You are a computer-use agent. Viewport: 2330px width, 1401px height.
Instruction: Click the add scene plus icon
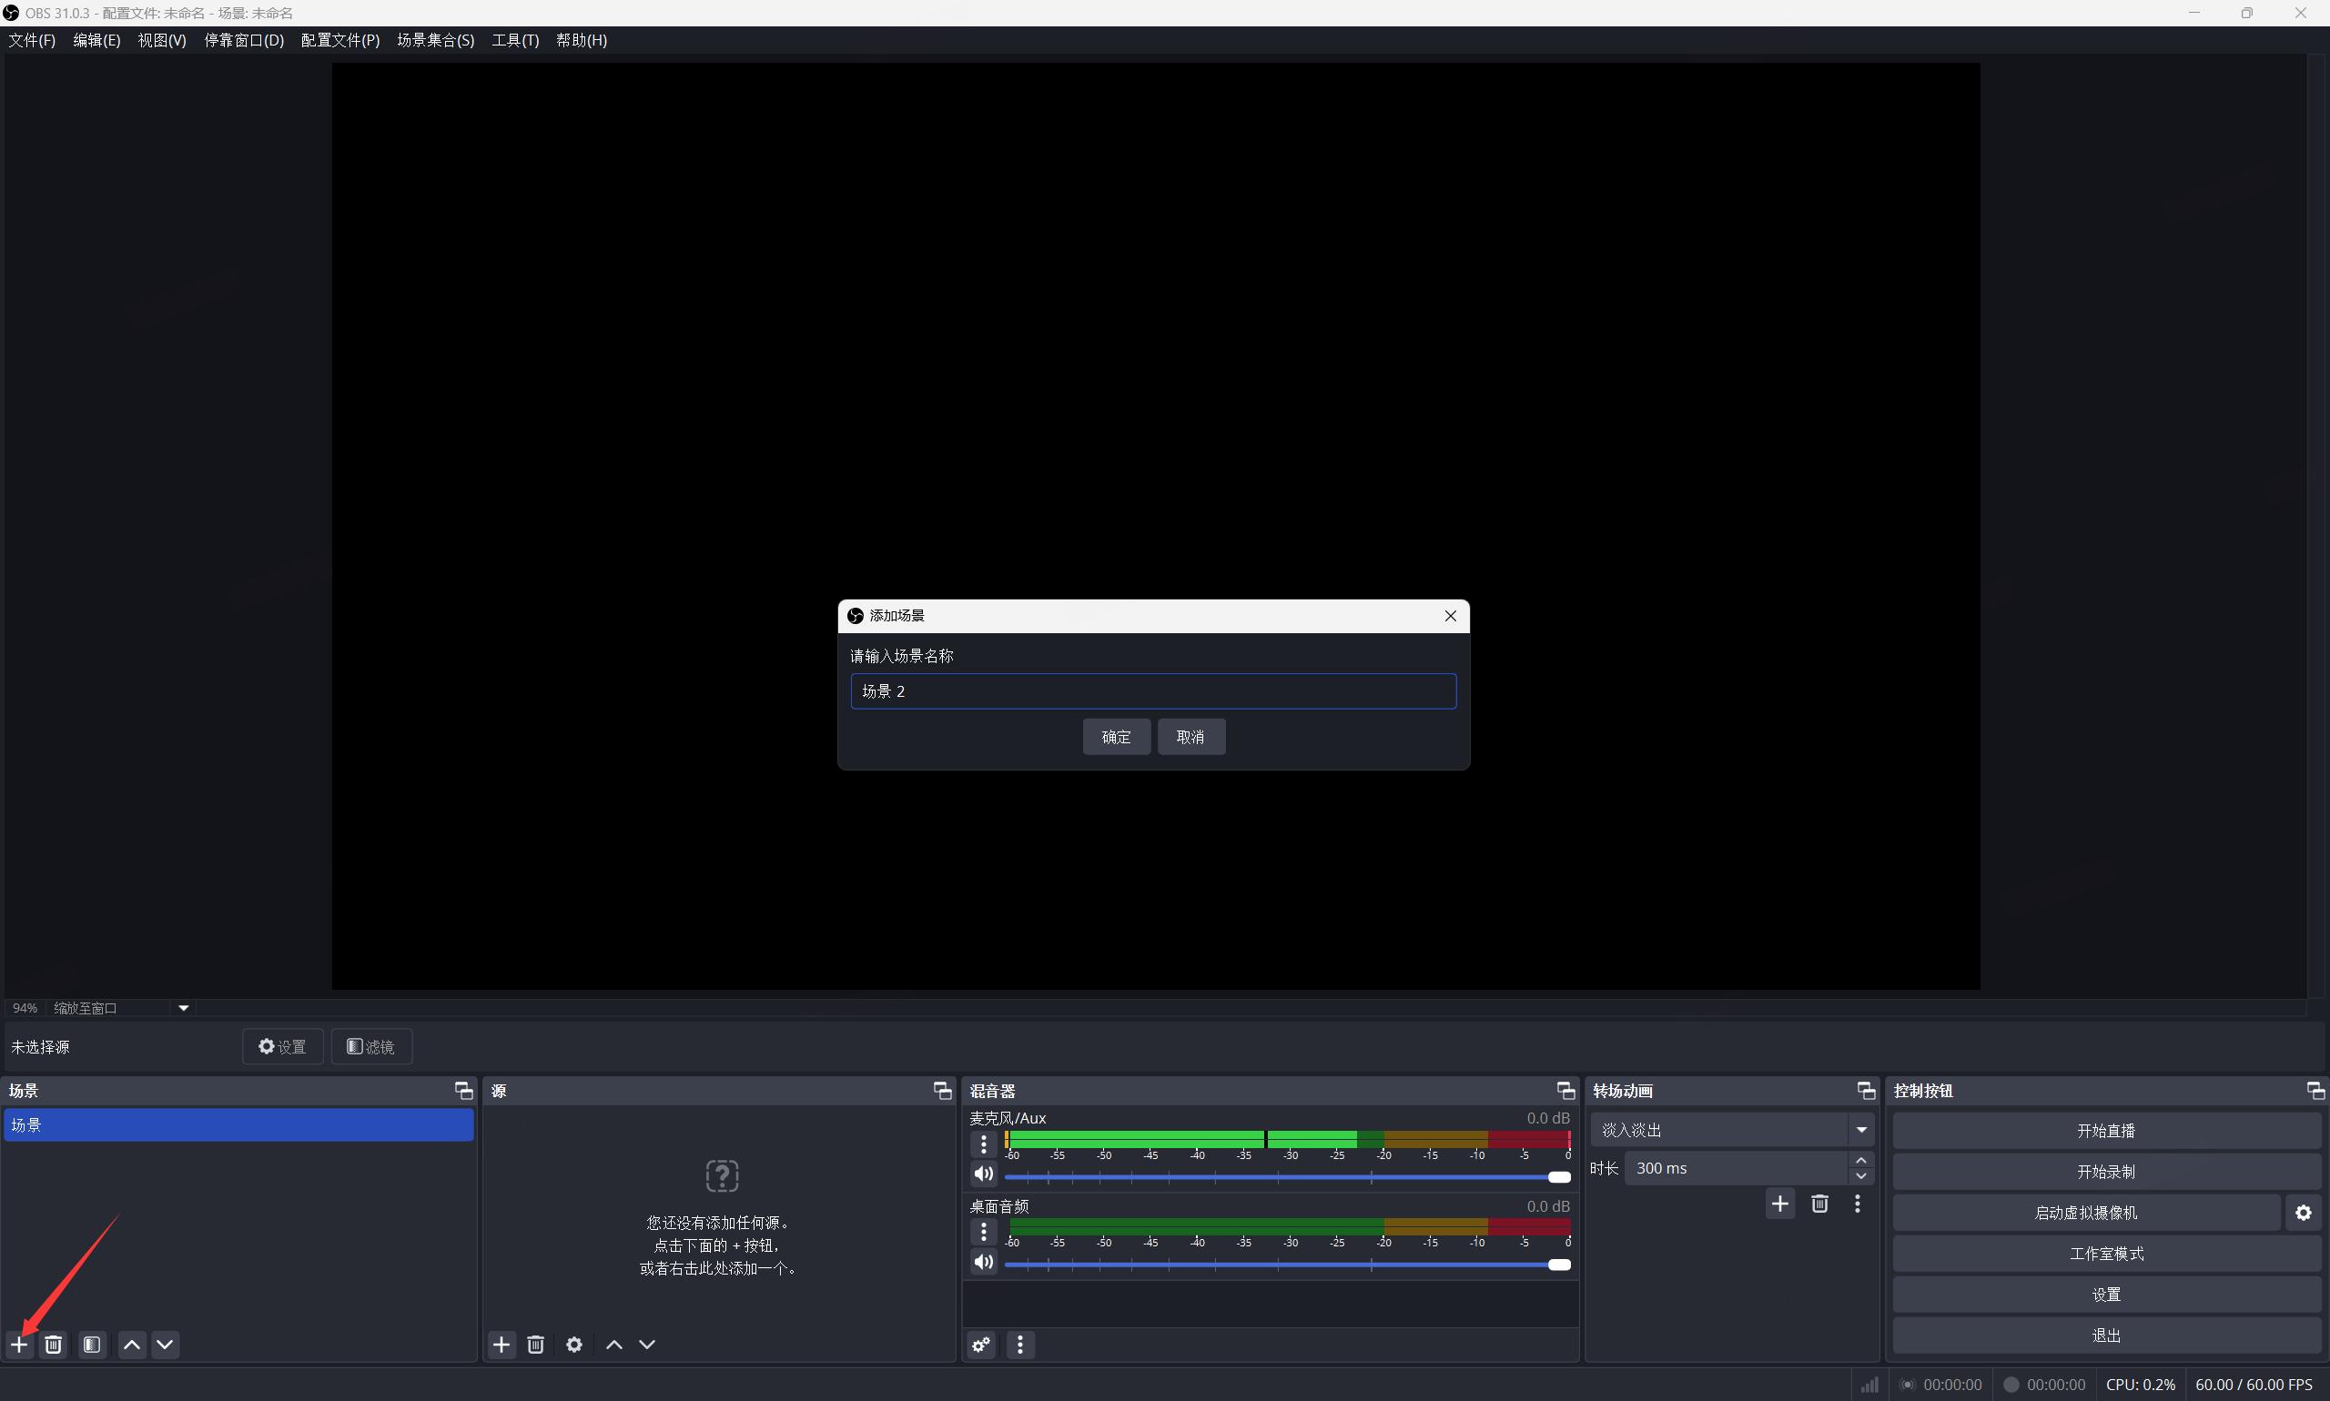[x=19, y=1345]
